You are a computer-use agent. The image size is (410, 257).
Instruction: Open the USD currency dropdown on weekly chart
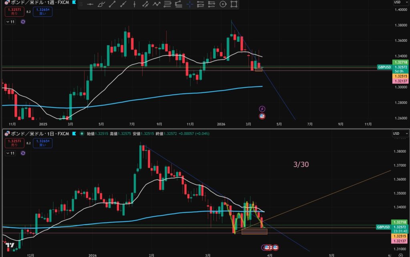(x=397, y=2)
